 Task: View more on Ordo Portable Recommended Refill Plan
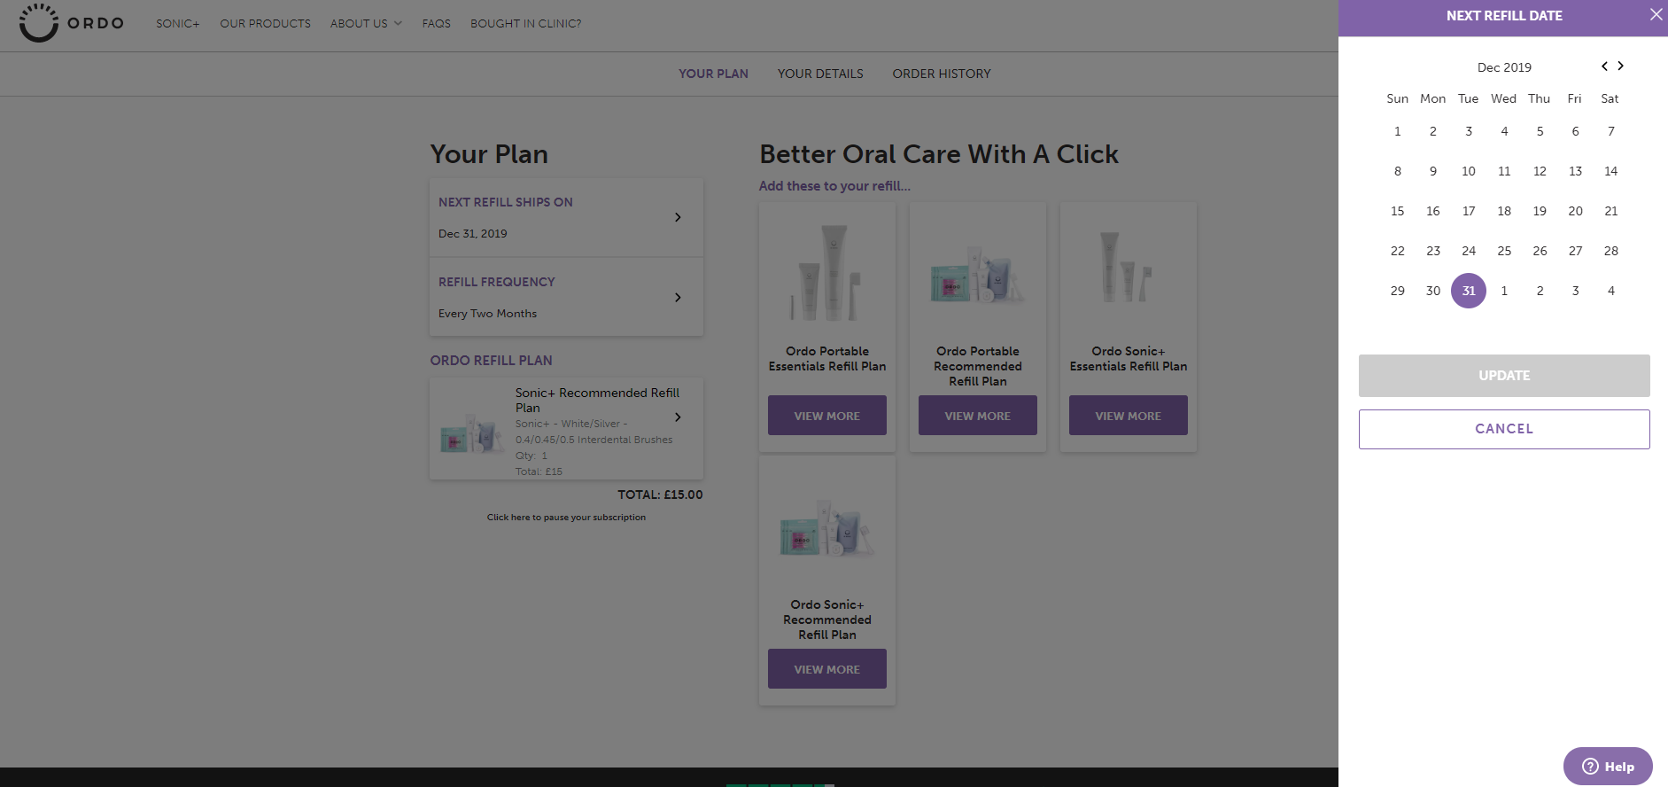978,416
